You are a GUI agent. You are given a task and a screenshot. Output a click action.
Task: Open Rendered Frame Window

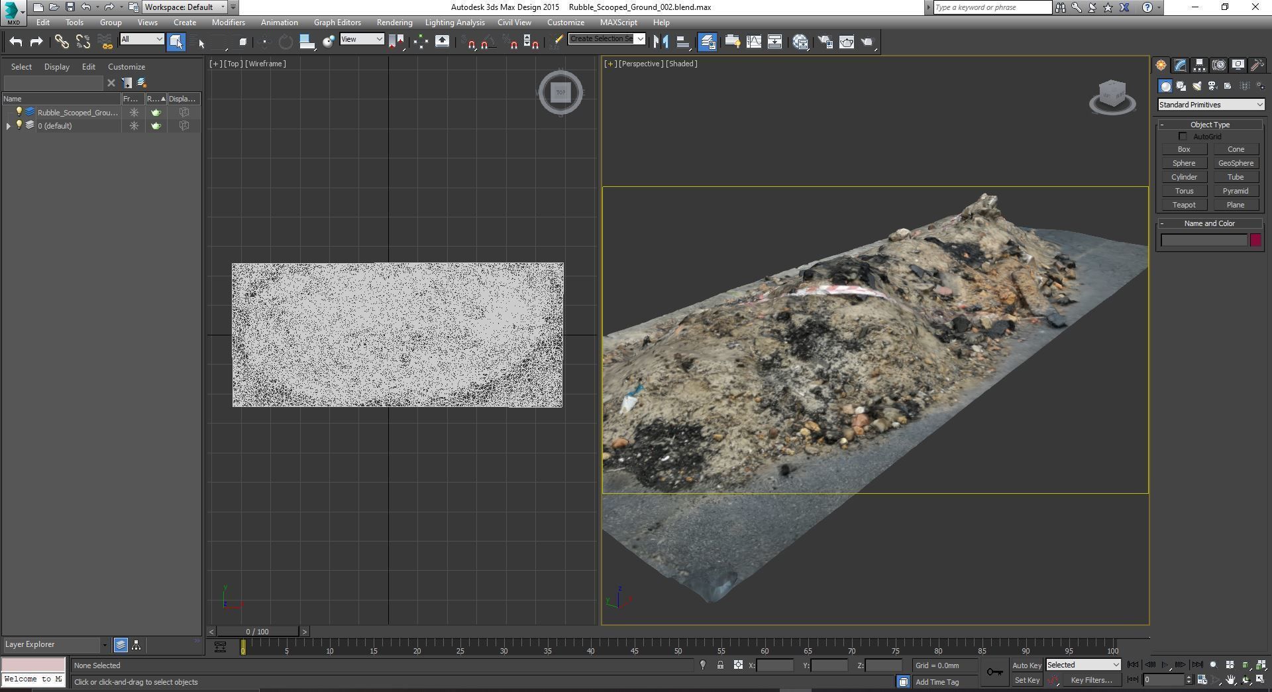[x=847, y=42]
